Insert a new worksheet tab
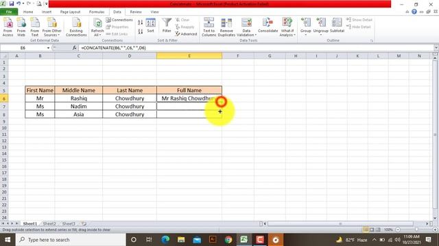The height and width of the screenshot is (246, 439). click(x=84, y=223)
